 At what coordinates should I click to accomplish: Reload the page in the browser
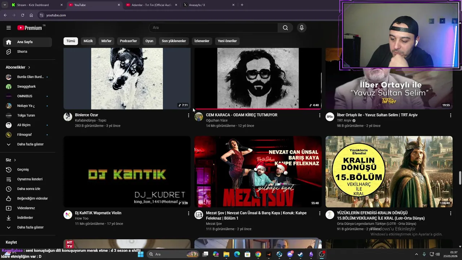coord(22,15)
